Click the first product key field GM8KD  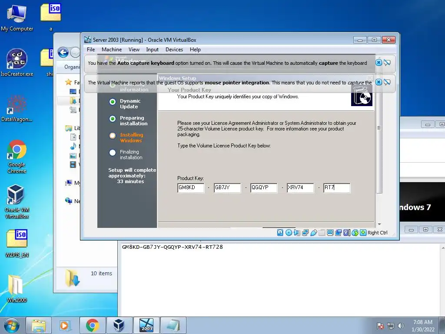click(x=191, y=188)
